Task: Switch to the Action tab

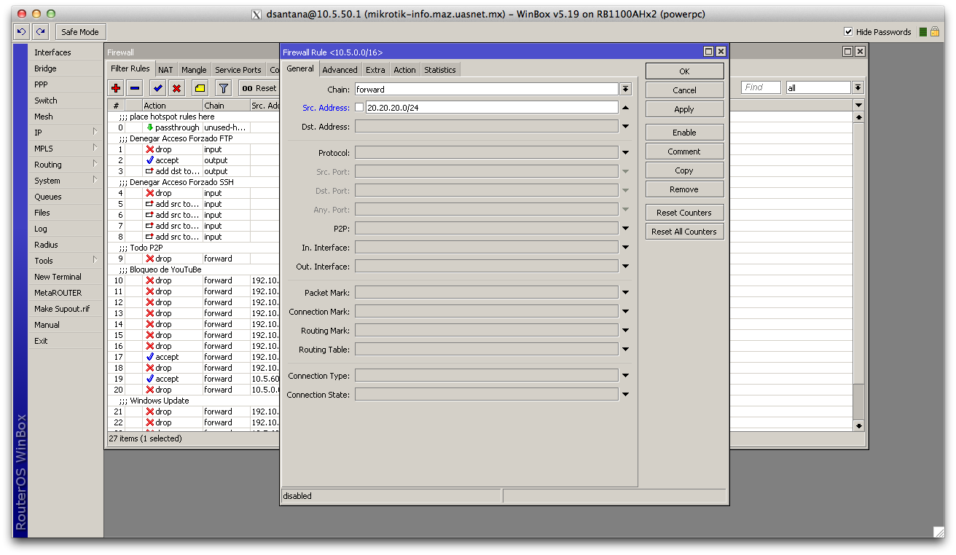Action: [x=404, y=70]
